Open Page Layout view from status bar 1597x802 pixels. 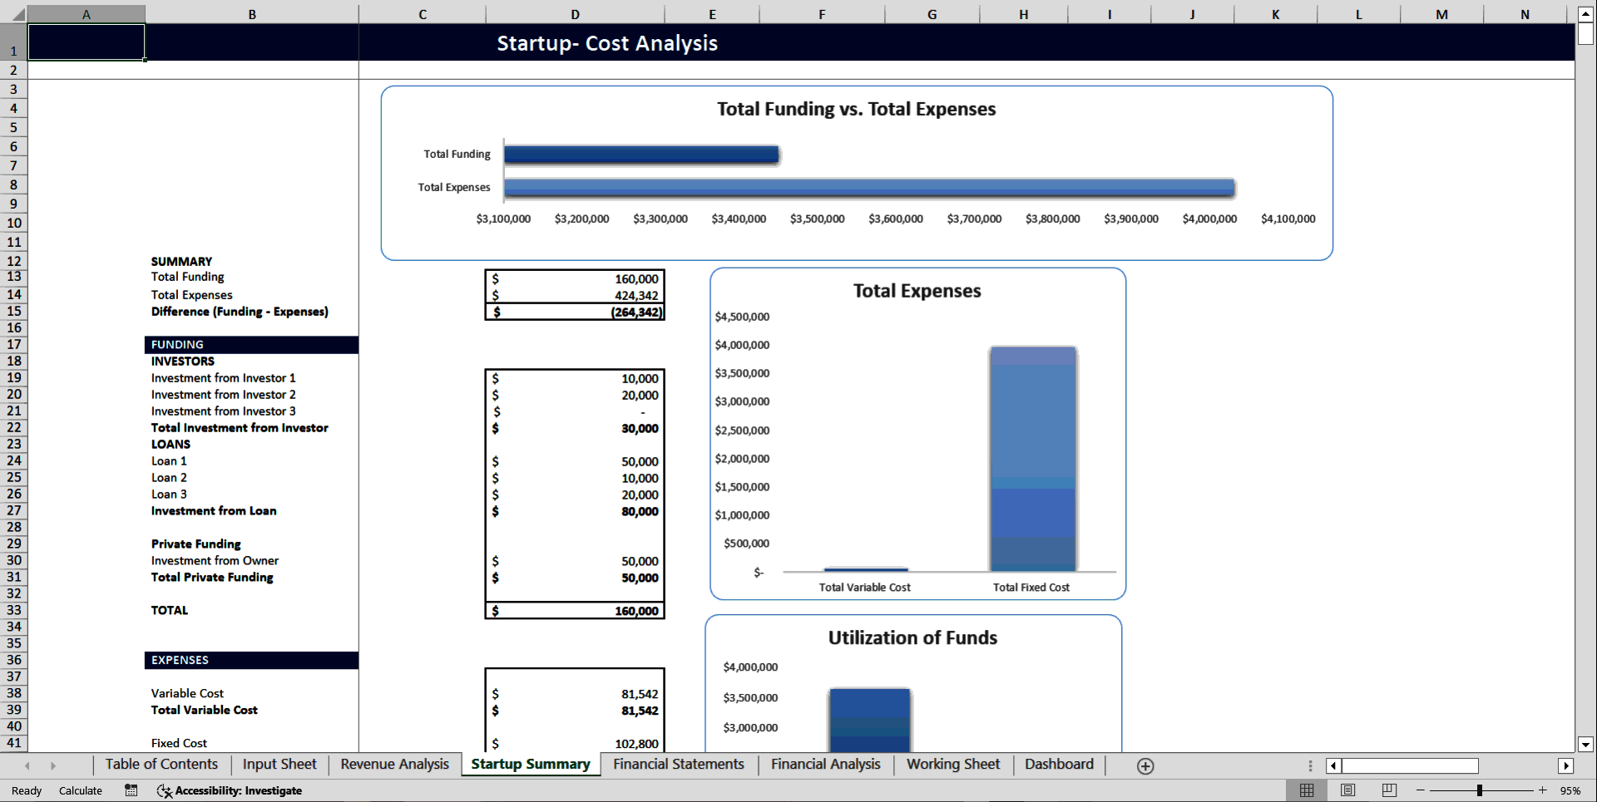point(1347,790)
